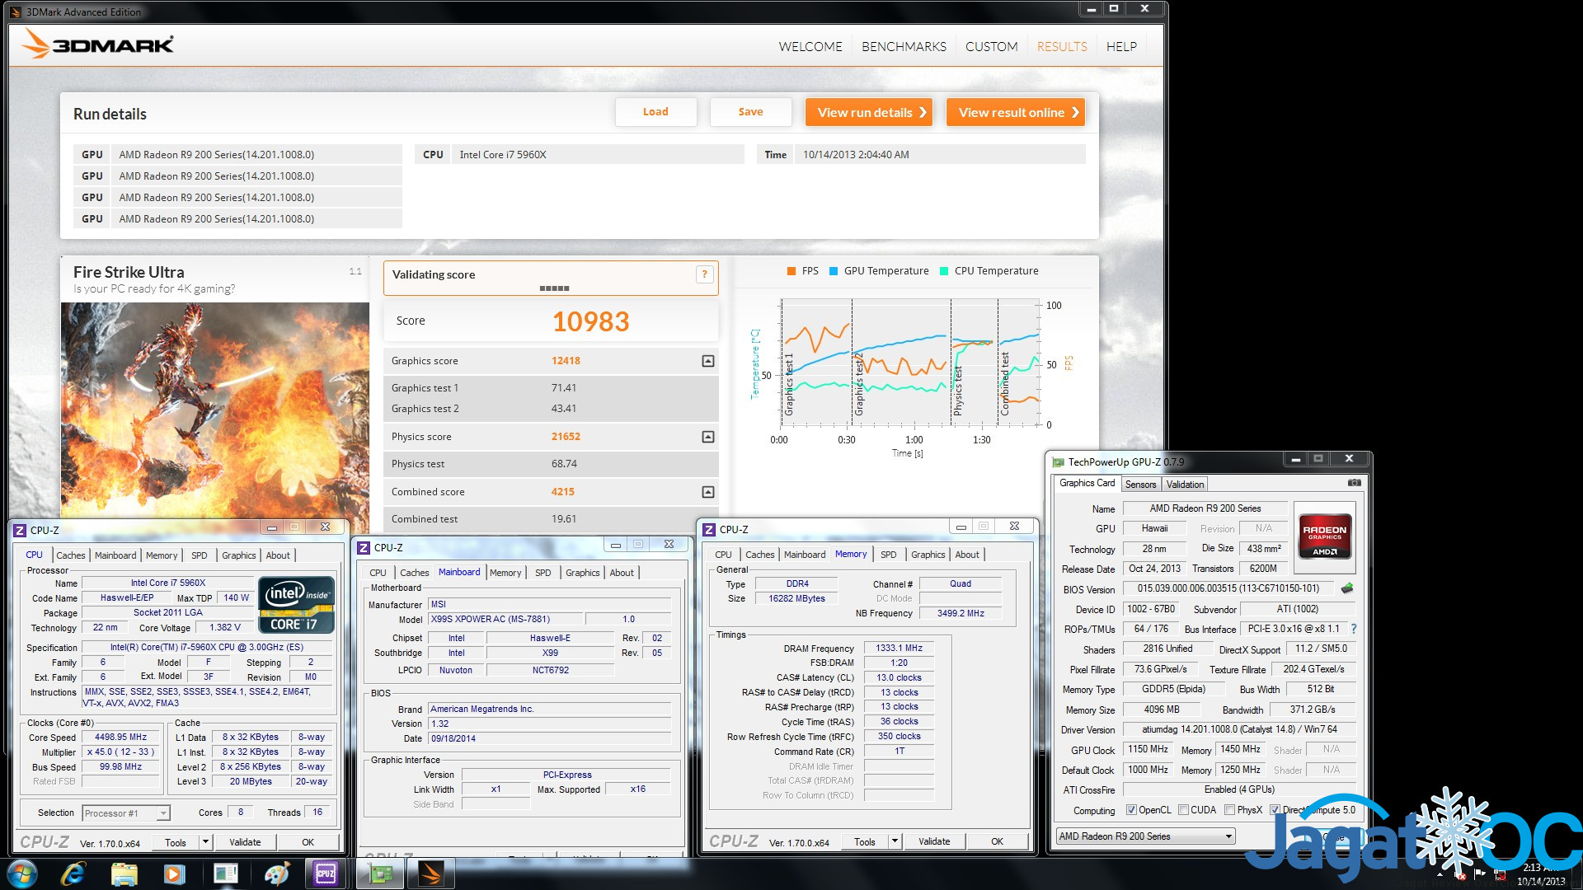Switch to Sensors tab in GPU-Z
Screen dimensions: 1583x890
click(1140, 485)
